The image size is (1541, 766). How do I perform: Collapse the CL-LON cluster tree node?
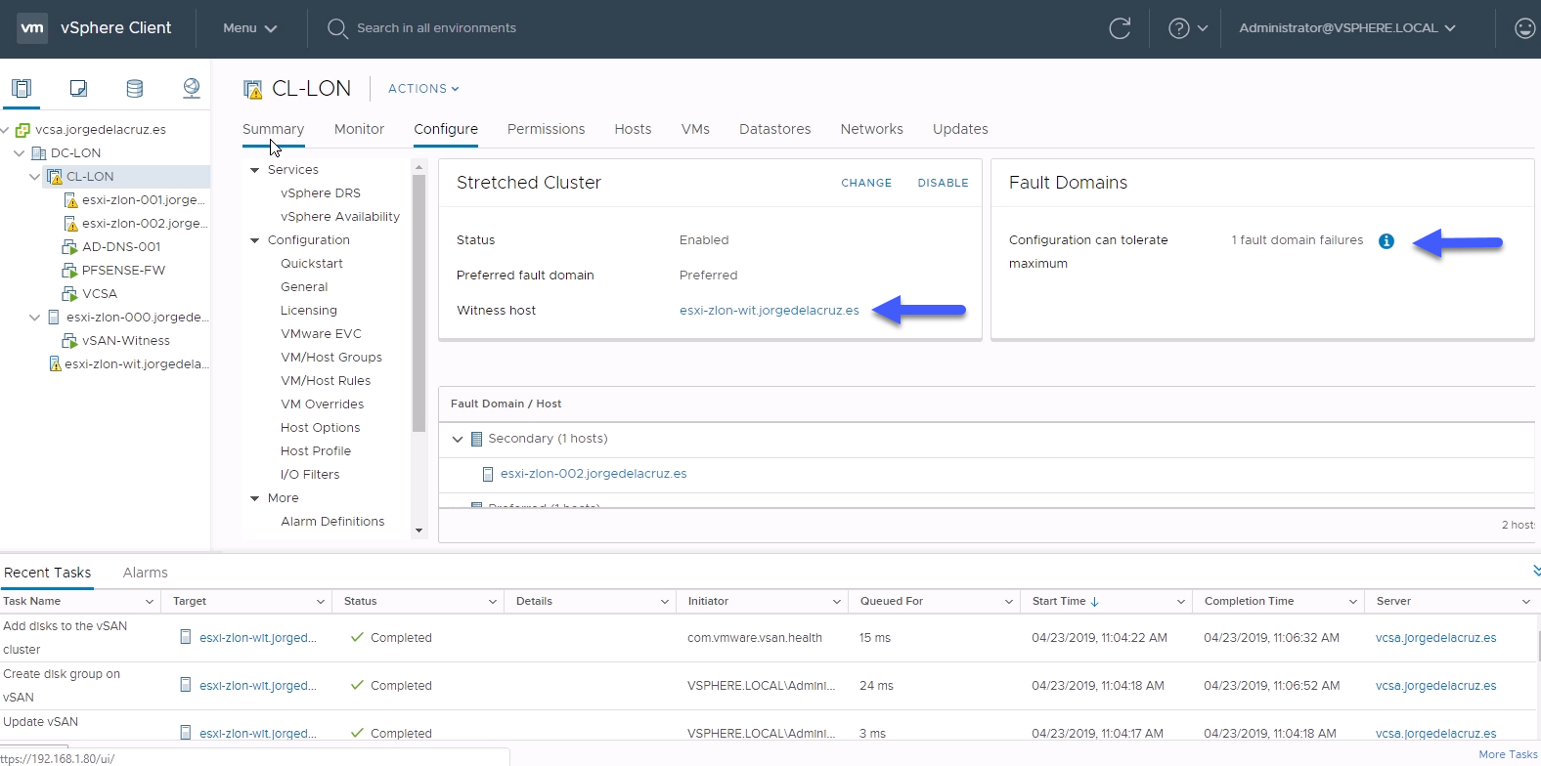point(34,177)
